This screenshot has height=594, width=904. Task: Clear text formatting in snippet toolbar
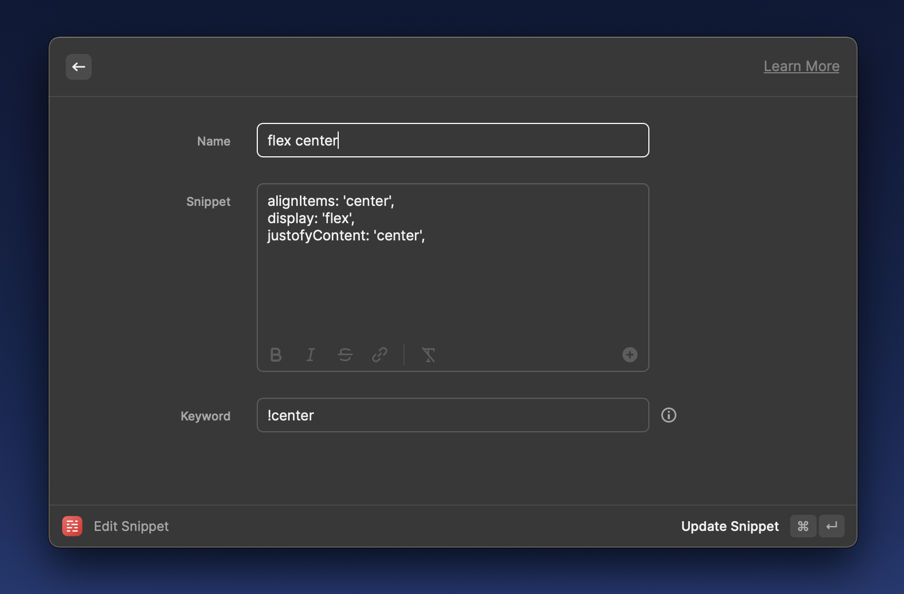point(428,355)
